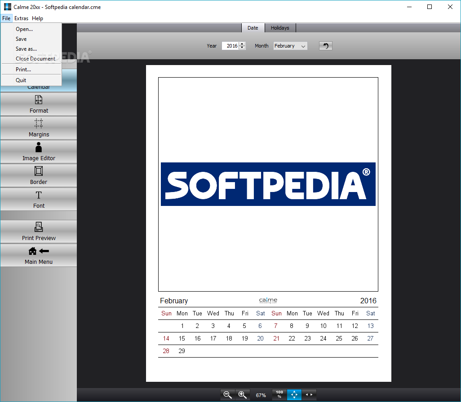Image resolution: width=461 pixels, height=402 pixels.
Task: Open the Border options
Action: click(39, 175)
